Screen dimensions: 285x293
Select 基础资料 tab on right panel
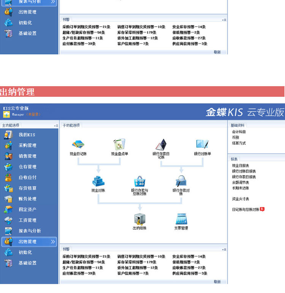point(237,125)
